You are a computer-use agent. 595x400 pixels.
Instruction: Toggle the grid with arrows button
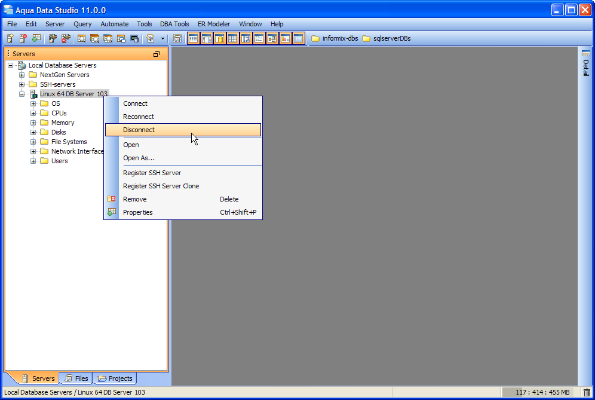click(246, 38)
